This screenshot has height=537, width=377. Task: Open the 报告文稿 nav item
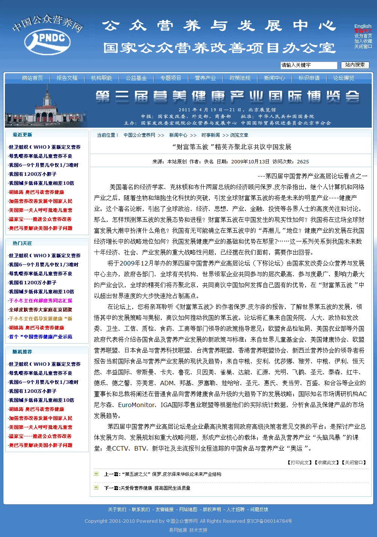67,78
